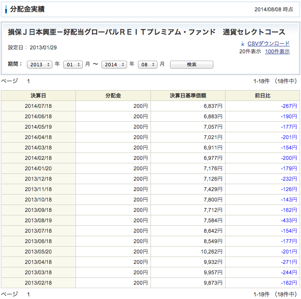The image size is (301, 299).
Task: Click the date 2014/06/18 cell
Action: click(38, 117)
